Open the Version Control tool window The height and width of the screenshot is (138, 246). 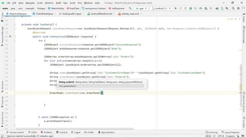(x=15, y=132)
